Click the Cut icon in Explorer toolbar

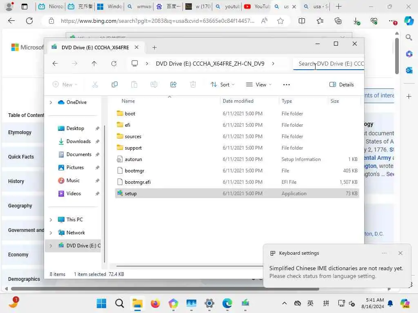pyautogui.click(x=95, y=85)
